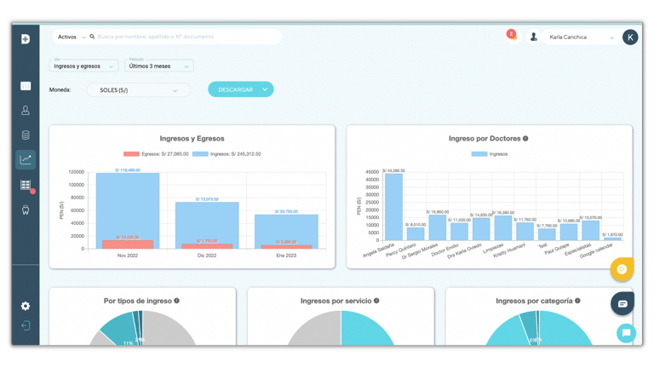Click the Ingresos y Egresos chart title
The width and height of the screenshot is (654, 368).
point(192,139)
